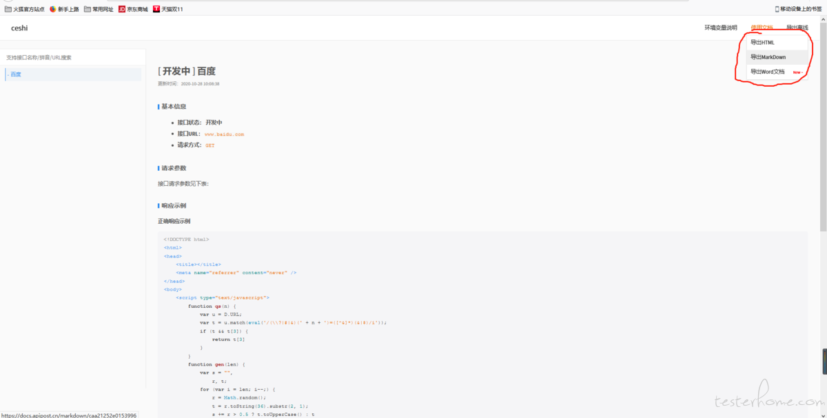
Task: Open 环境变量说明 in the header
Action: tap(721, 28)
